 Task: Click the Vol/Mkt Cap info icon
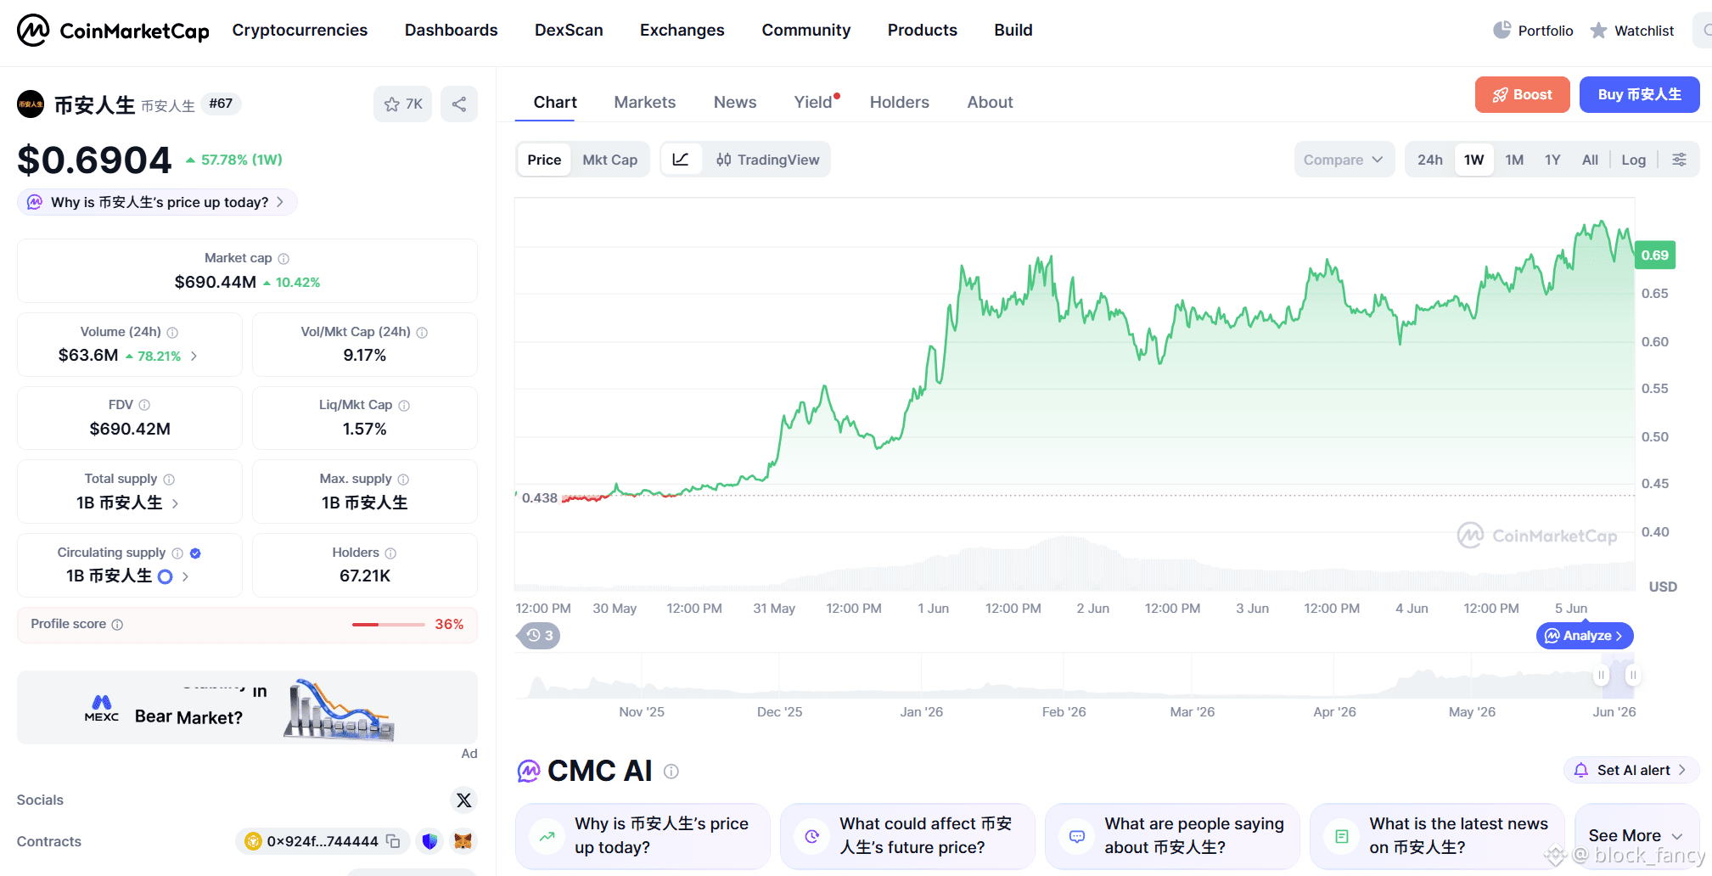422,332
